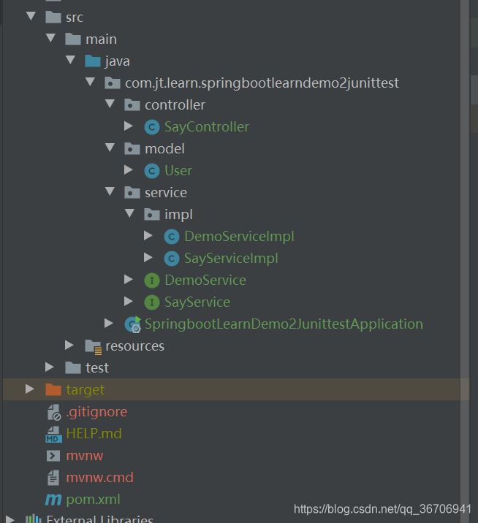
Task: Click the mvnw.cmd file icon
Action: [53, 478]
